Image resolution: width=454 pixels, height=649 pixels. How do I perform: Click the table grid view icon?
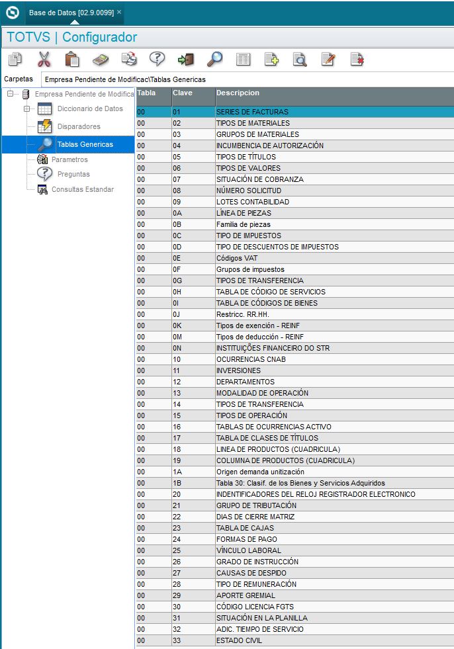pos(243,60)
